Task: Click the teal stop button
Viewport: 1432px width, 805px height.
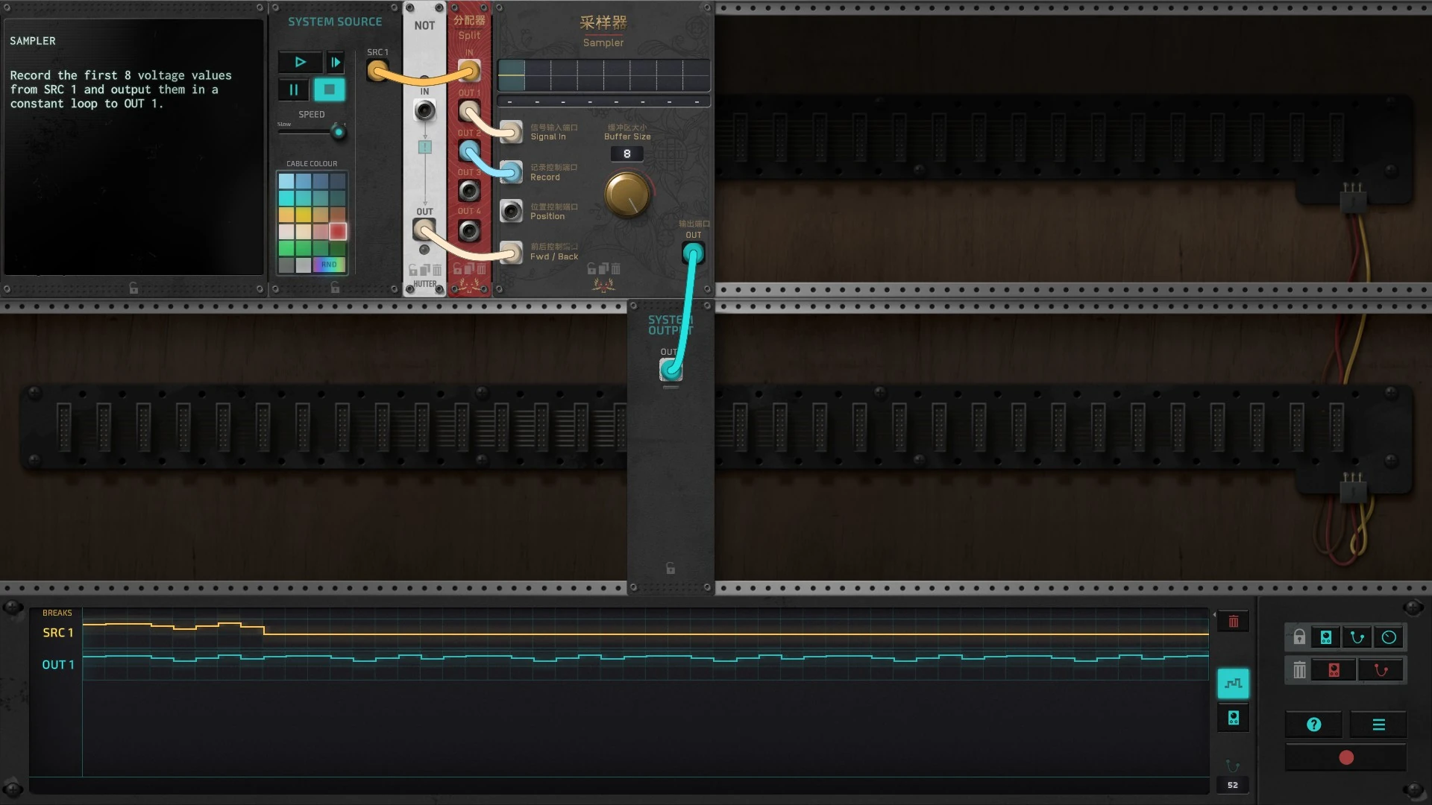Action: tap(329, 90)
